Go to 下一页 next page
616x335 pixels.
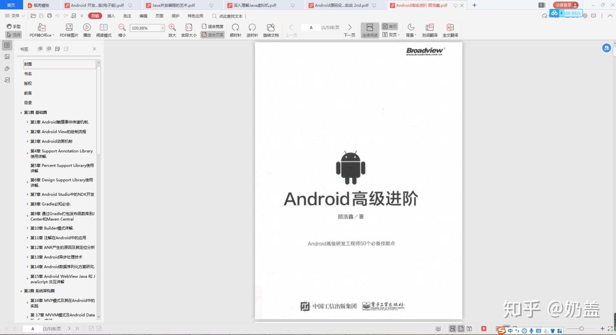pyautogui.click(x=350, y=30)
